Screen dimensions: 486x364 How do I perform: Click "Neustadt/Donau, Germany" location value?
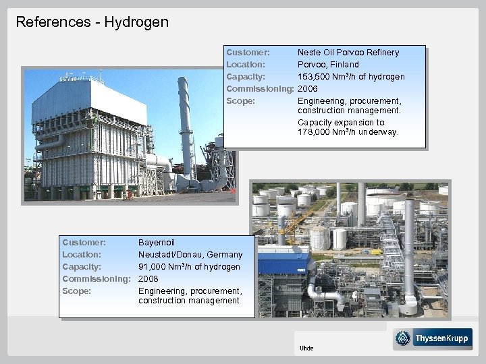[x=190, y=255]
